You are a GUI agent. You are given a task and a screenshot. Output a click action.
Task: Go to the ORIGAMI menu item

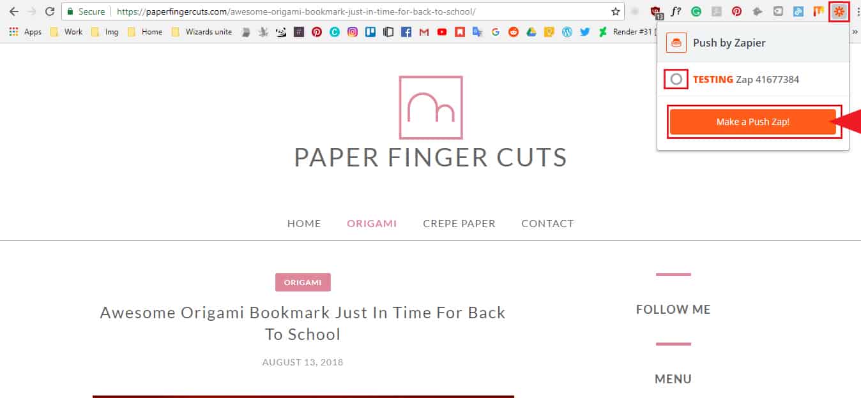click(x=372, y=223)
